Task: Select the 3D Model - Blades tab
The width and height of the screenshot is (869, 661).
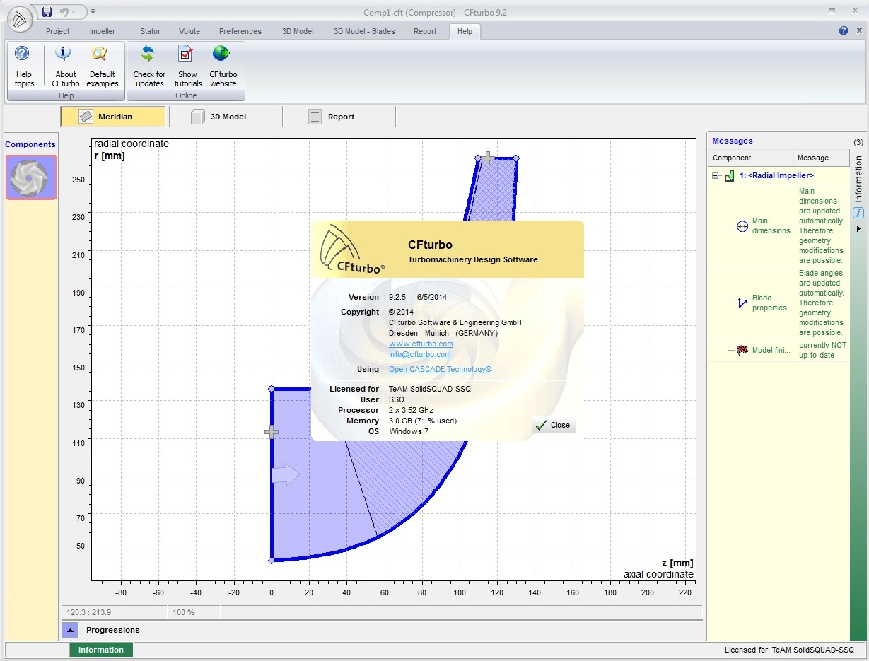Action: pyautogui.click(x=364, y=31)
